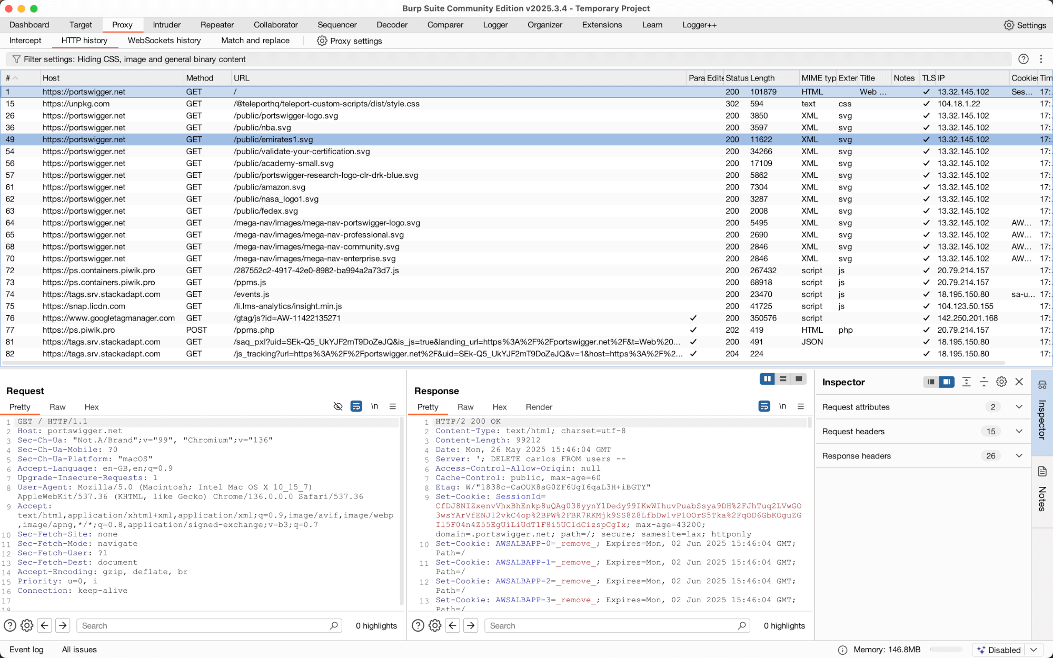The height and width of the screenshot is (658, 1053).
Task: Sort by the # column header
Action: [x=20, y=78]
